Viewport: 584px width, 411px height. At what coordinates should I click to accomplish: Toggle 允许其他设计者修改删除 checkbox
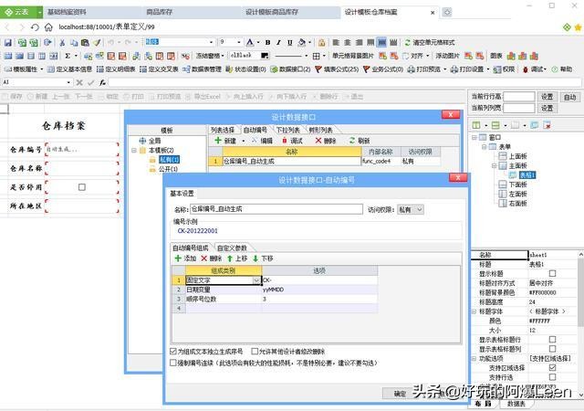[x=255, y=352]
